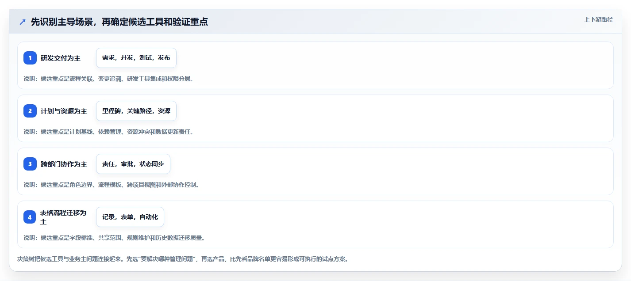Click the arrow icon beside the panel heading
631x281 pixels.
point(23,22)
